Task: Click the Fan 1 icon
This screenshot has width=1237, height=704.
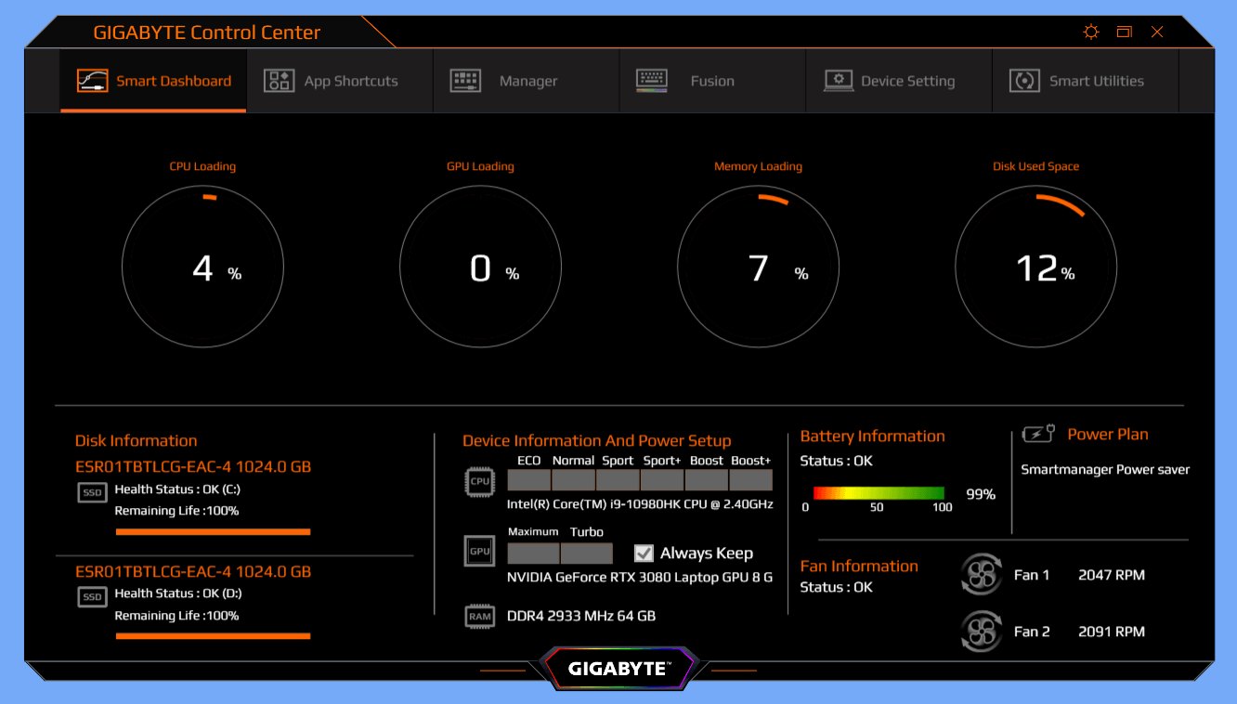Action: (982, 574)
